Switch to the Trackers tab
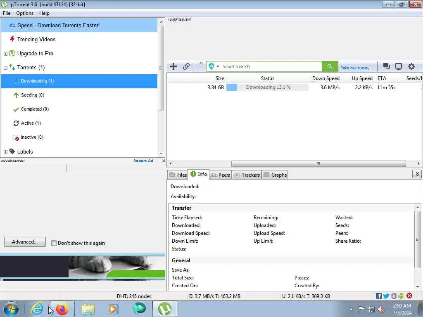This screenshot has width=423, height=317. 247,175
